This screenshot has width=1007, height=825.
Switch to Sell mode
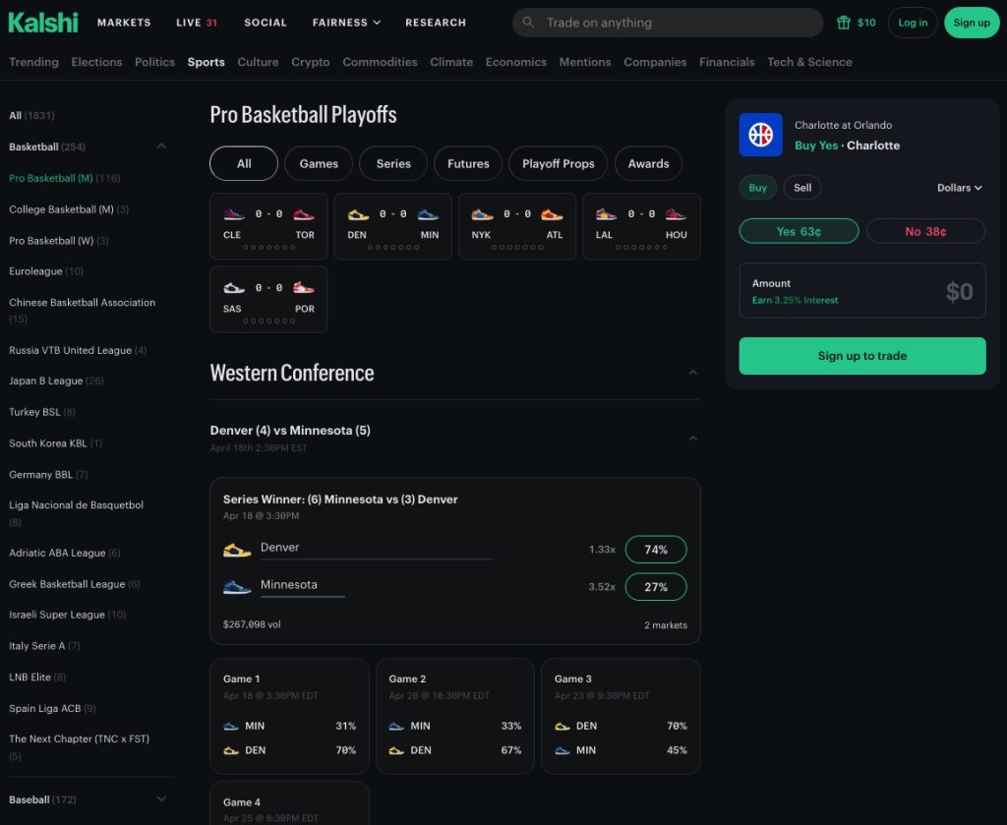click(802, 188)
